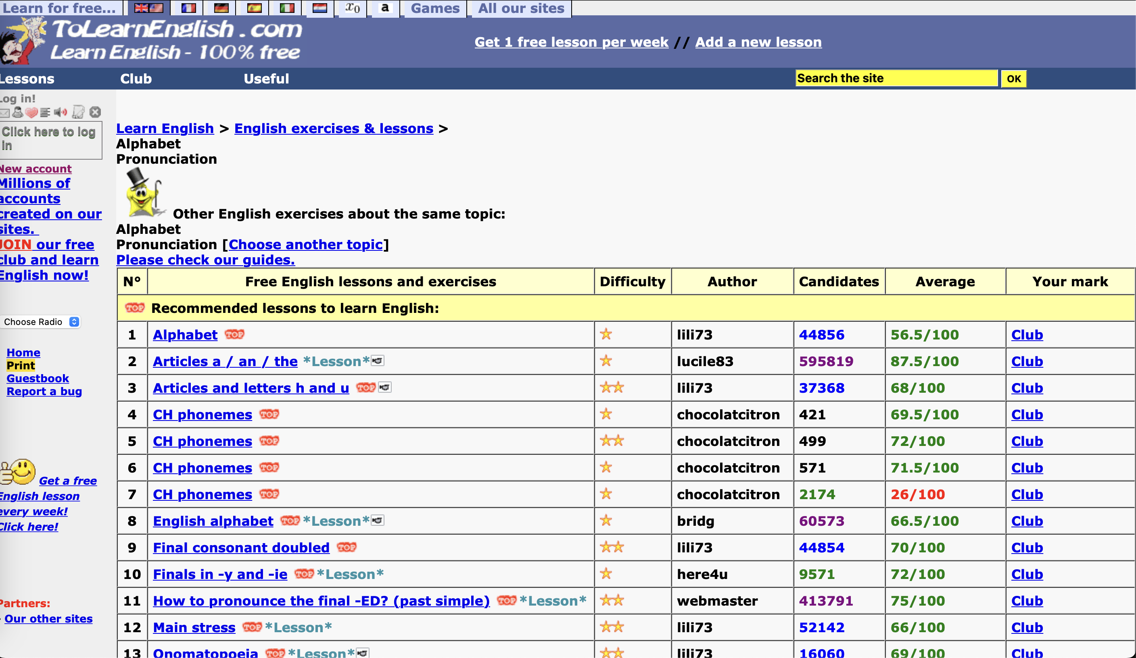This screenshot has width=1136, height=658.
Task: Open the Useful menu
Action: click(266, 78)
